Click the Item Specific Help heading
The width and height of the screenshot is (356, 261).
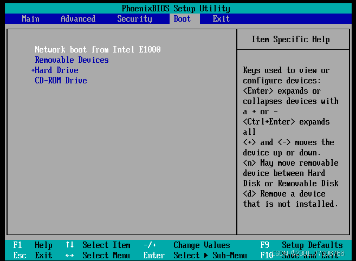(290, 40)
